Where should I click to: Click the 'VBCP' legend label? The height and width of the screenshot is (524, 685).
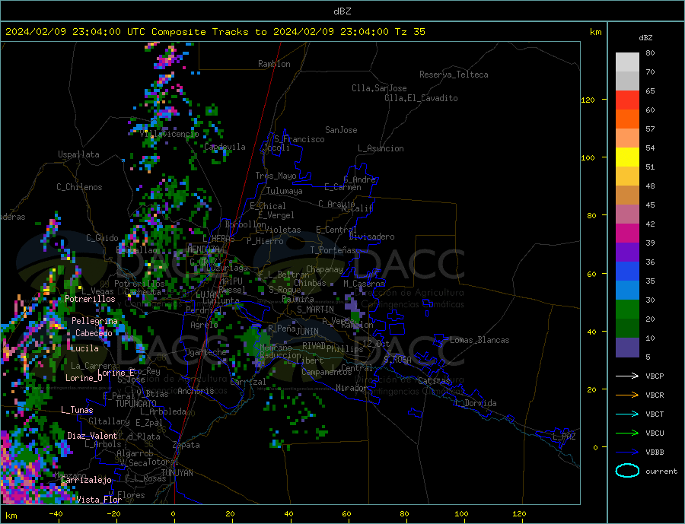(655, 376)
